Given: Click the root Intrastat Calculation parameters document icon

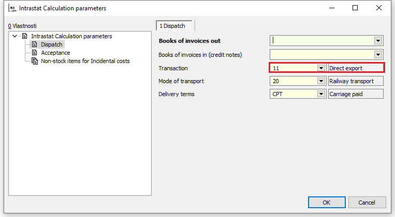Looking at the screenshot, I should point(24,36).
